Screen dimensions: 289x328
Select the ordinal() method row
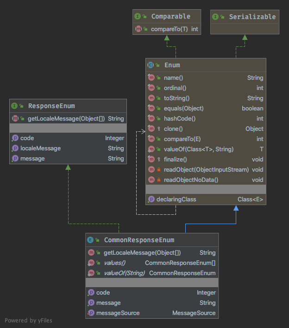tap(175, 88)
